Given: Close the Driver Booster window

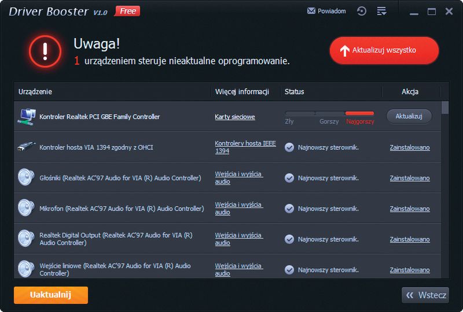Looking at the screenshot, I should point(449,12).
